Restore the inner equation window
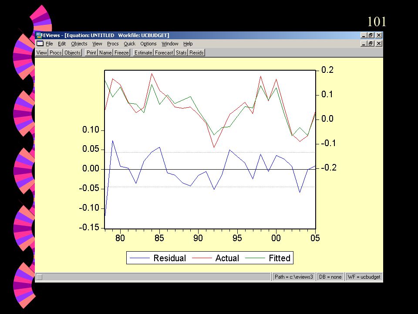The image size is (418, 314). [370, 44]
